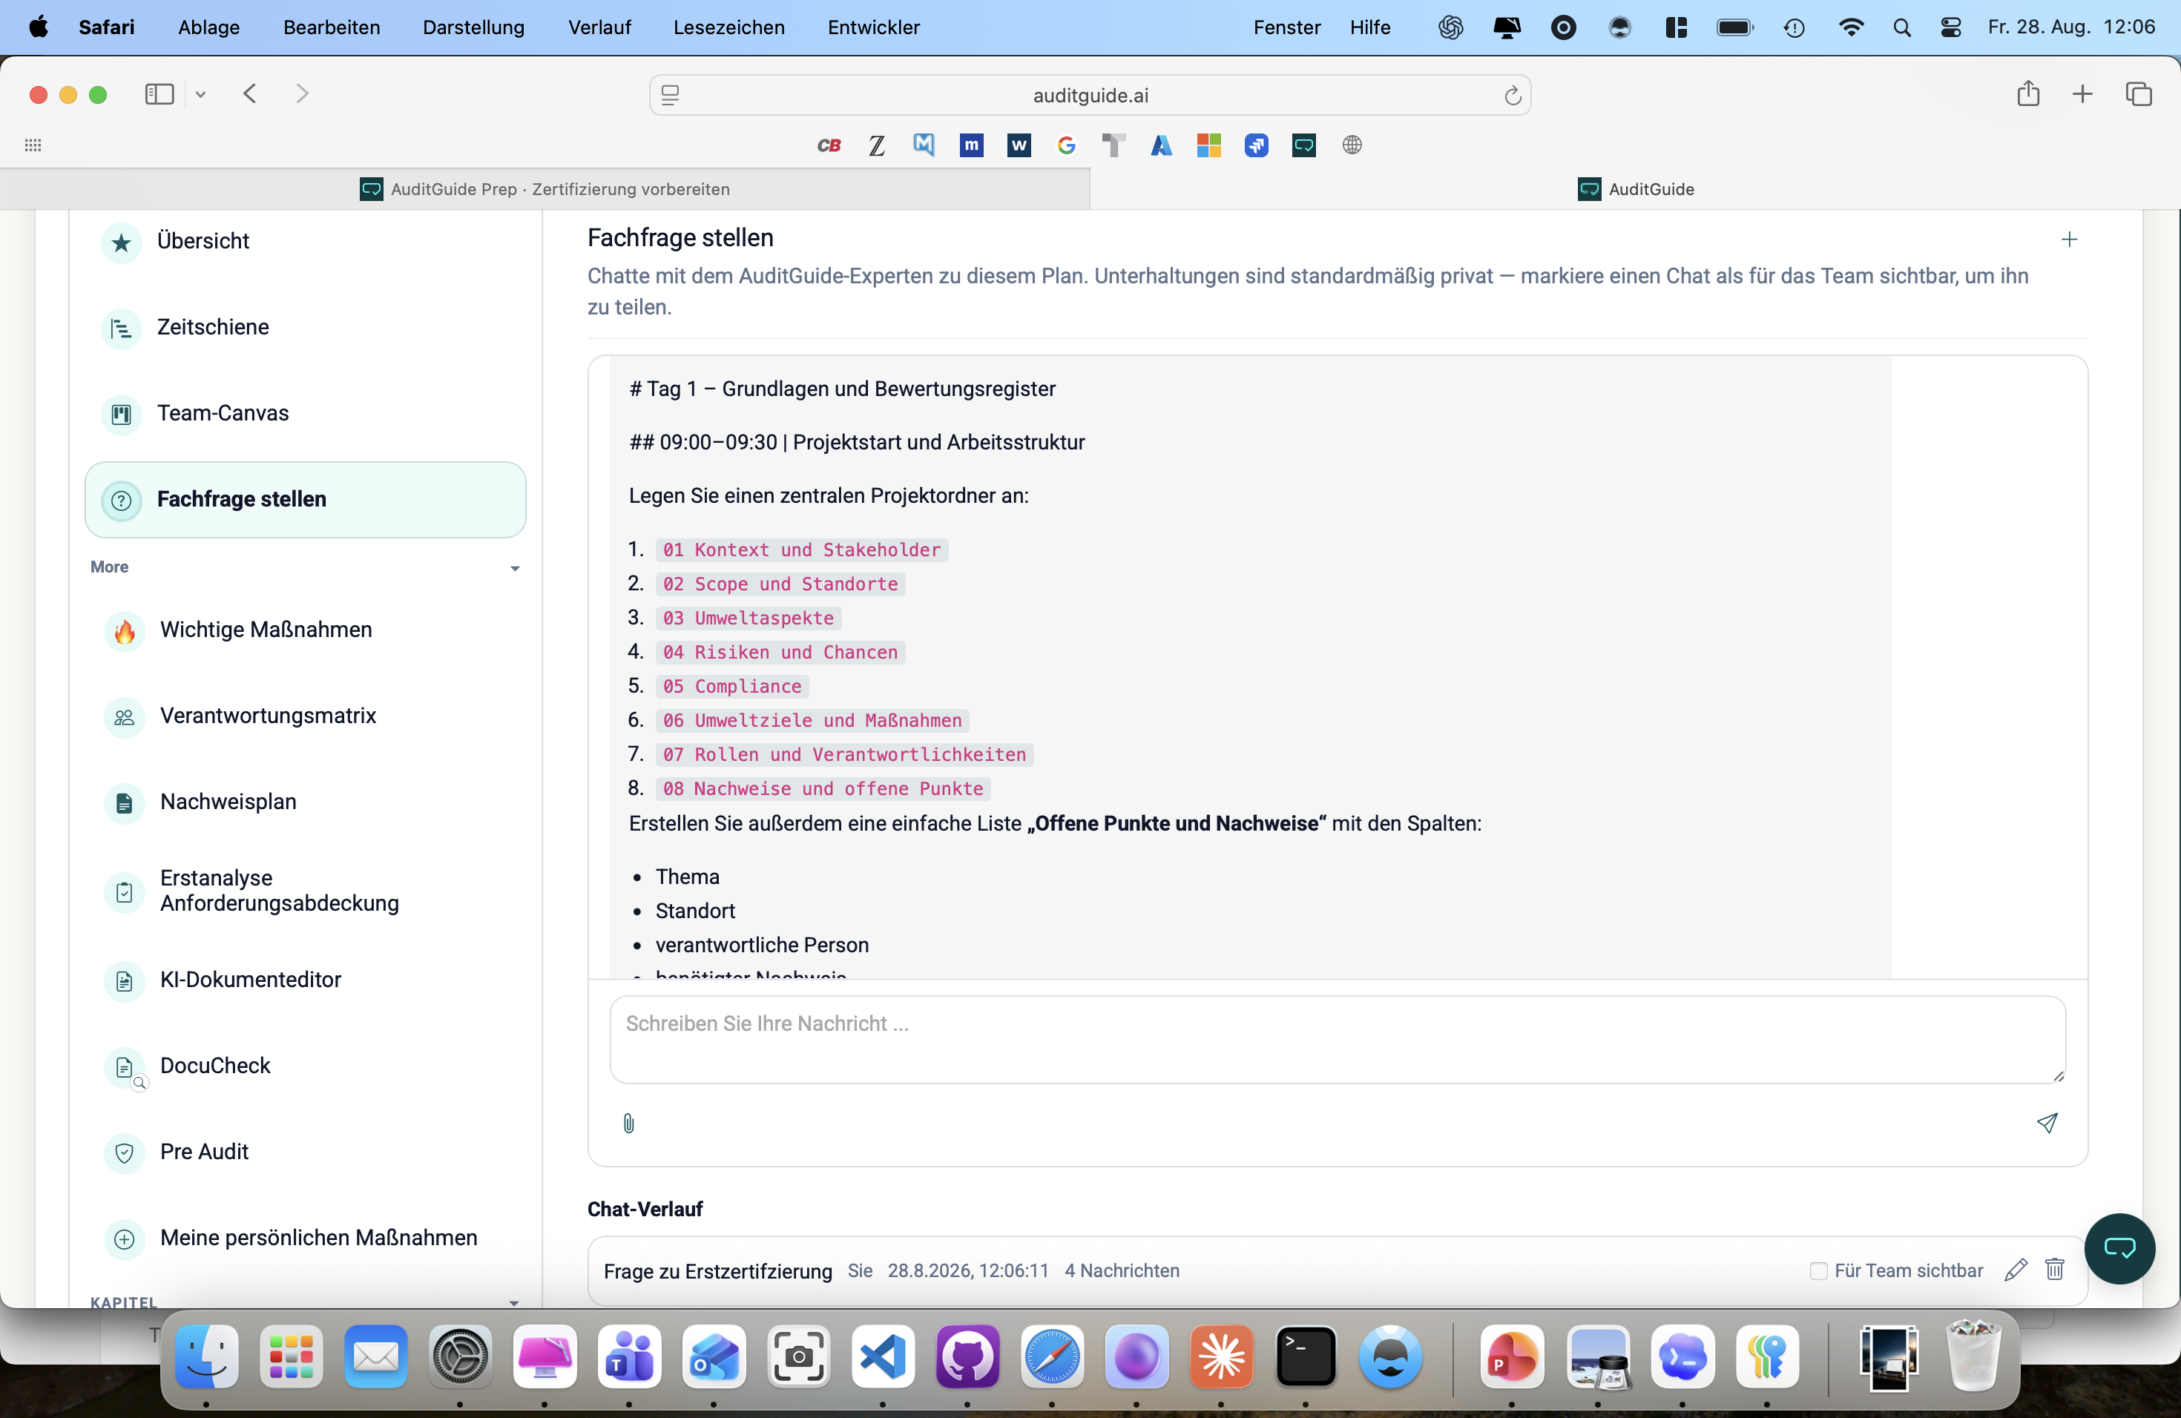Screen dimensions: 2181x1418
Task: Open floating chat support button
Action: (2119, 1247)
